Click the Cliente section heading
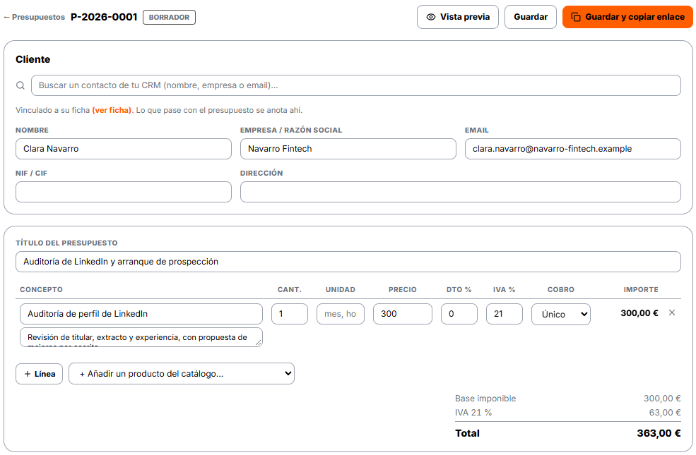Screen dimensions: 696x455 (x=33, y=59)
